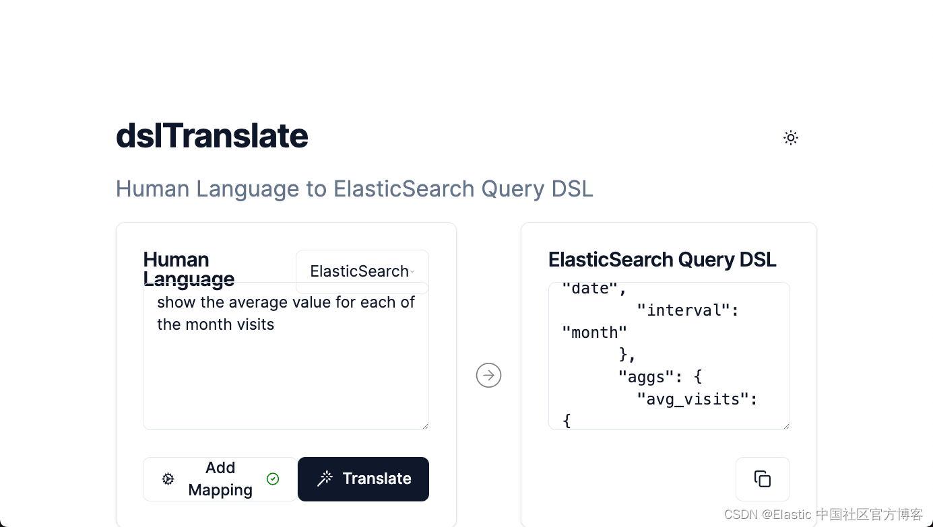The height and width of the screenshot is (527, 933).
Task: Toggle the light/dark theme sun icon
Action: [791, 138]
